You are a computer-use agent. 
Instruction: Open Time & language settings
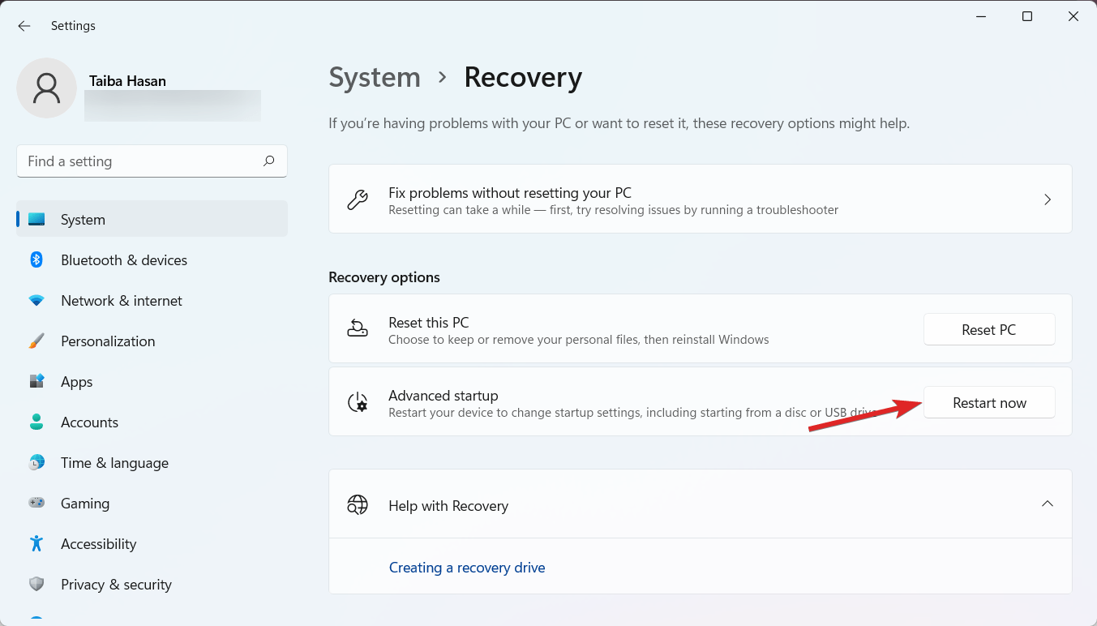tap(152, 462)
